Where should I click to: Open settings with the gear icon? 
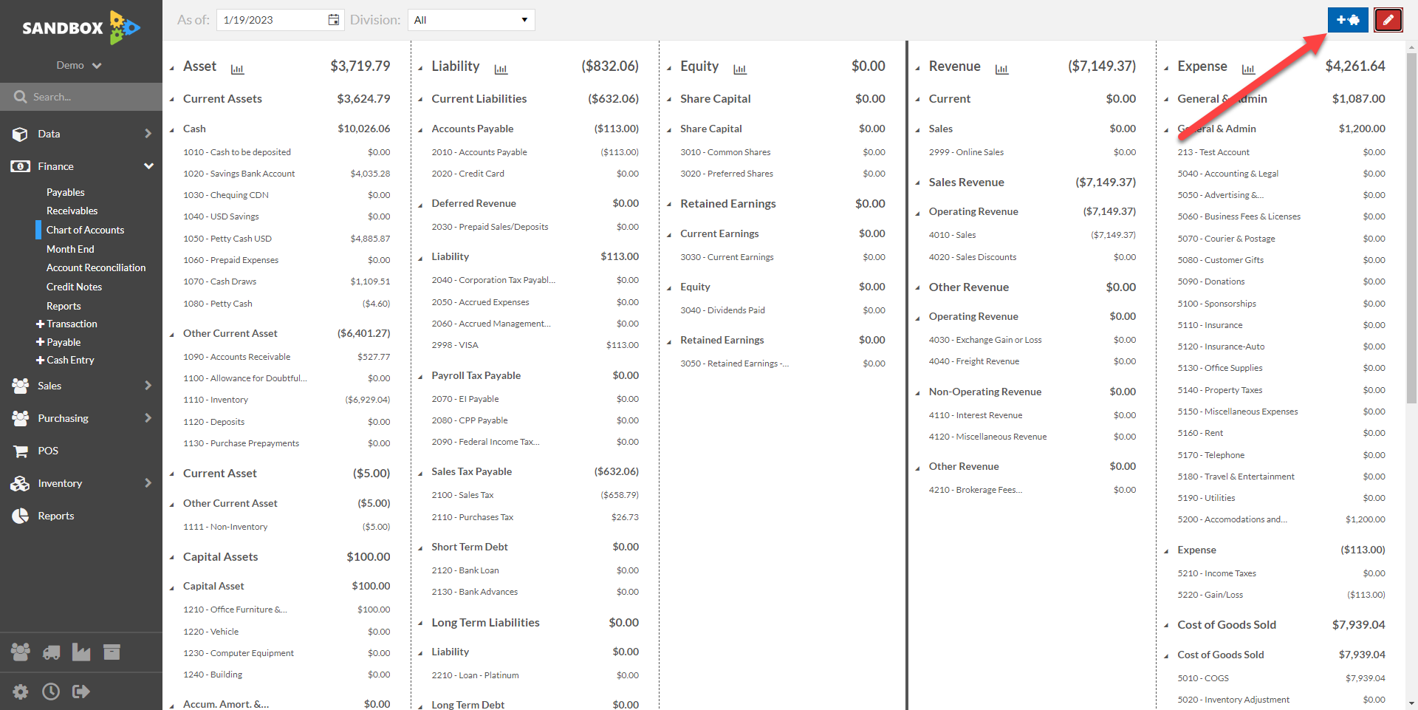click(x=21, y=692)
